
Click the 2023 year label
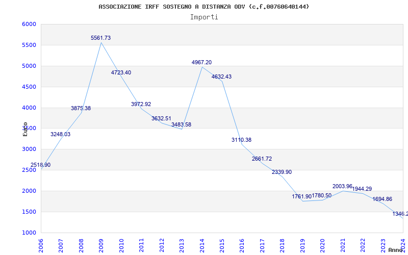click(x=383, y=245)
